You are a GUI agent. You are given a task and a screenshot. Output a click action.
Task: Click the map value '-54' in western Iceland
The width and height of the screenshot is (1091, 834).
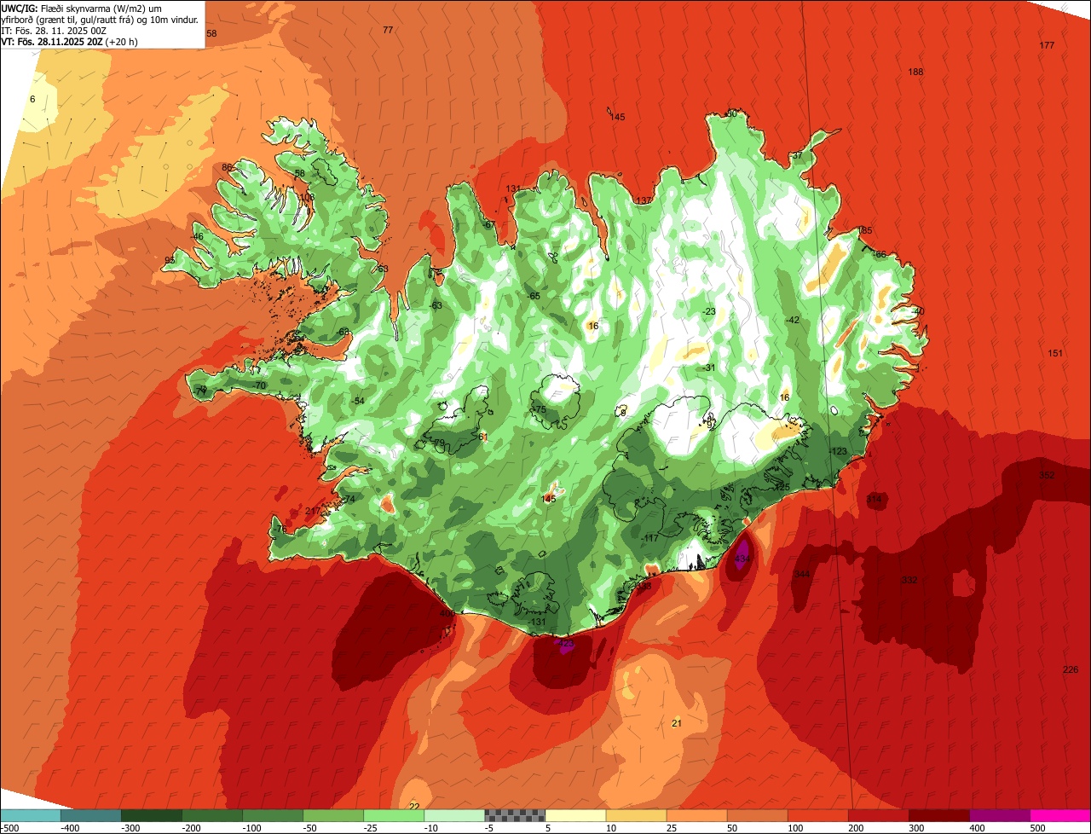click(358, 401)
